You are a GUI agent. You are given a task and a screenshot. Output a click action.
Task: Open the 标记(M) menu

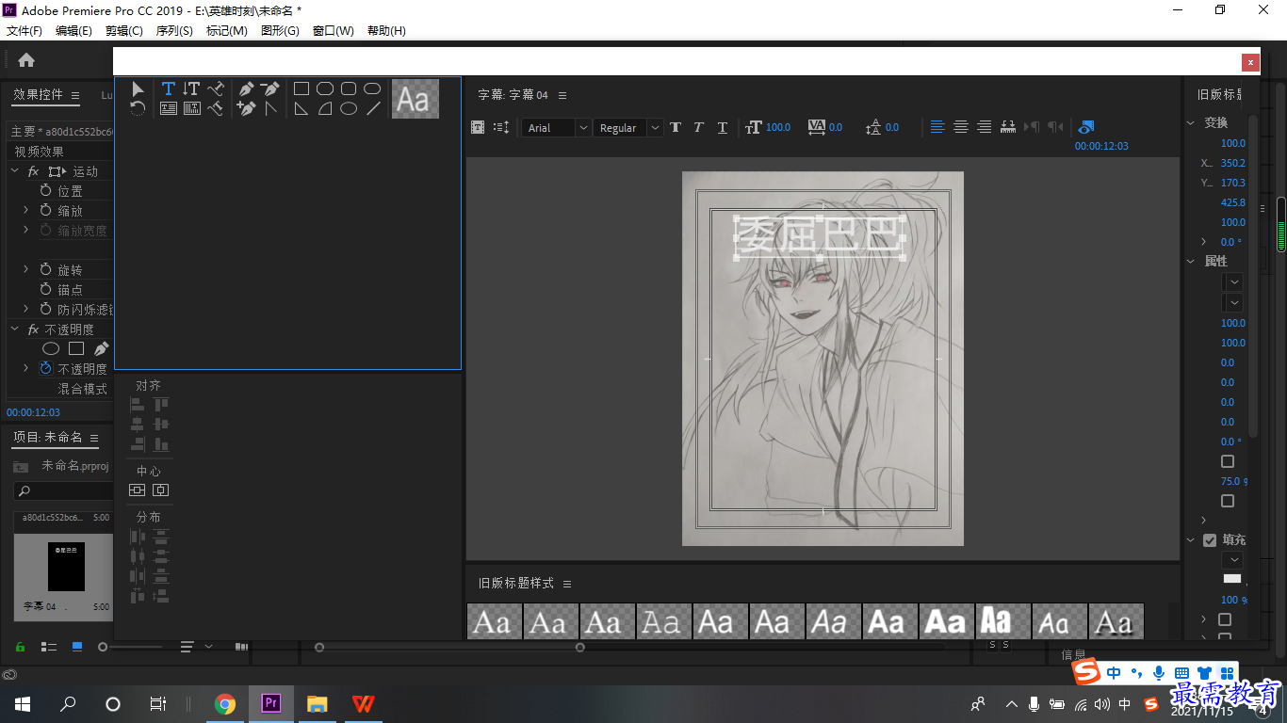pyautogui.click(x=227, y=30)
